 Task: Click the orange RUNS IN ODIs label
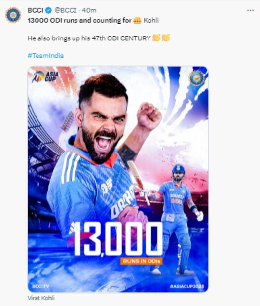click(142, 261)
